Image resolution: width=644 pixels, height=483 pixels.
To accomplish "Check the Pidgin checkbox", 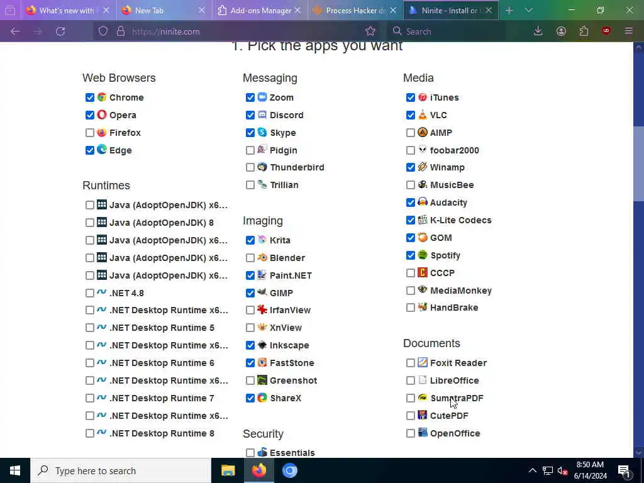I will coord(250,150).
